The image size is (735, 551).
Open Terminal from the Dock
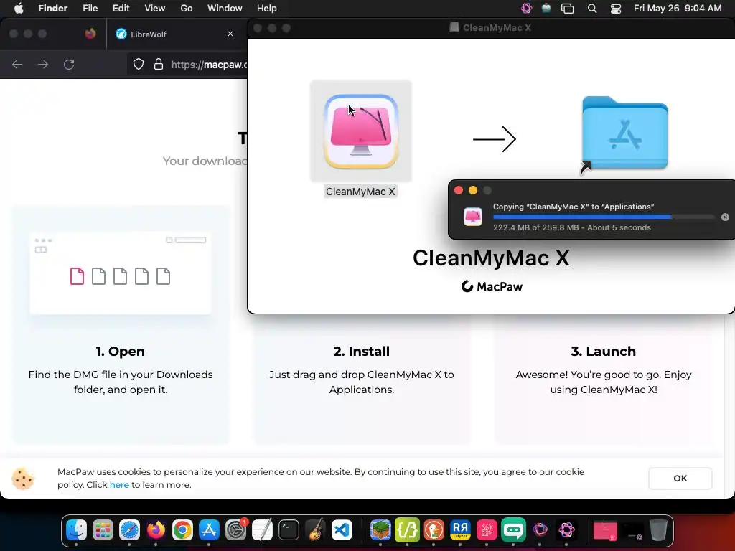(289, 530)
